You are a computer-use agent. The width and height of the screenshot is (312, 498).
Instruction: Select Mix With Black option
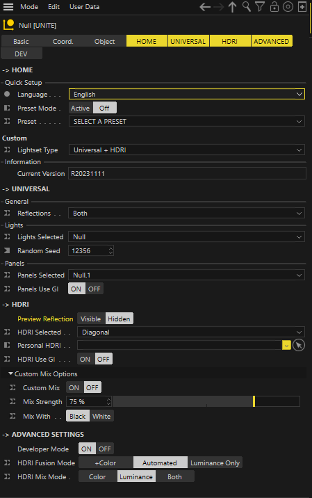(78, 416)
